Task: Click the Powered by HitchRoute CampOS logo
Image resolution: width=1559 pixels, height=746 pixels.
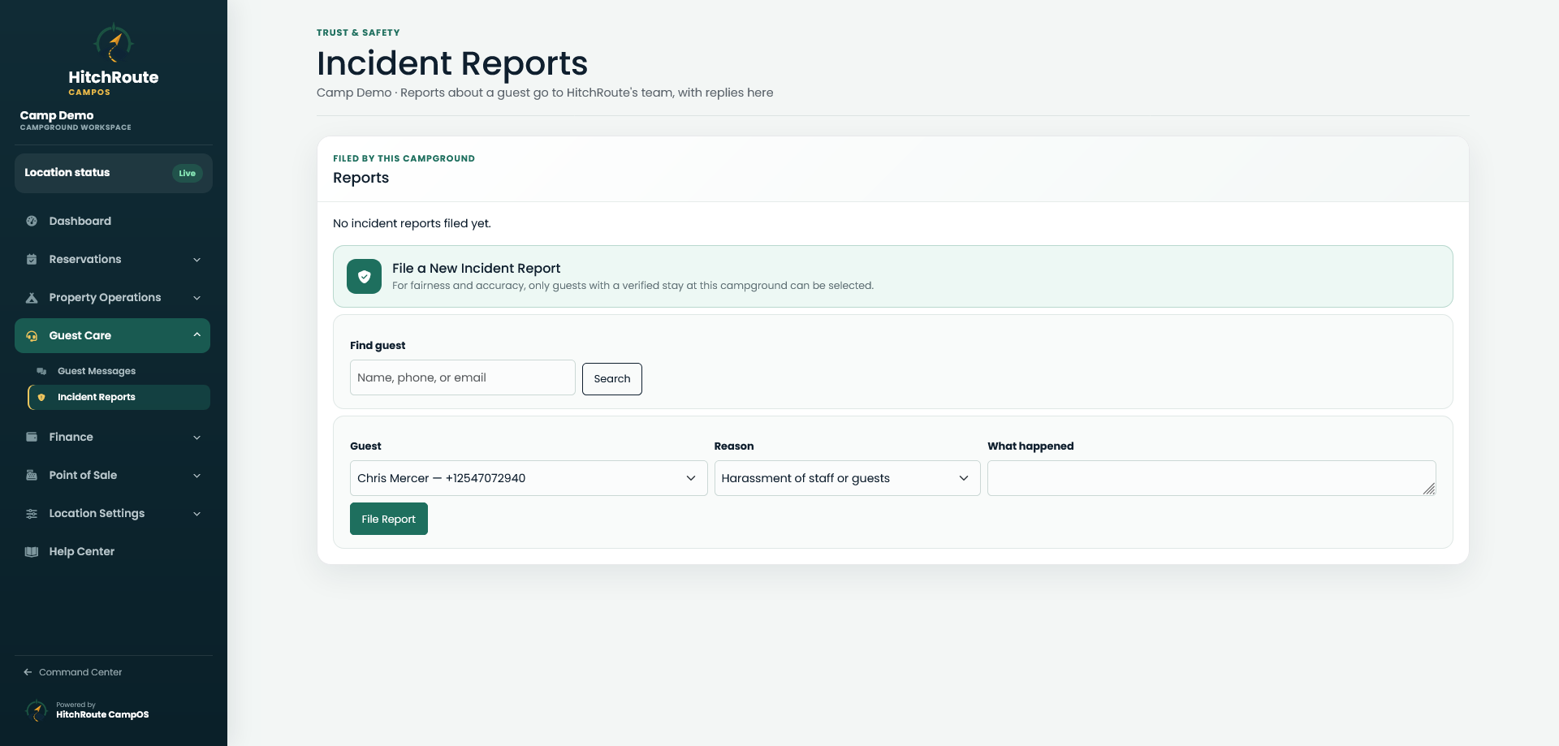Action: click(37, 710)
